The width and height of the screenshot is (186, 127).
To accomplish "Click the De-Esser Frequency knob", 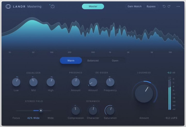I will (110, 82).
